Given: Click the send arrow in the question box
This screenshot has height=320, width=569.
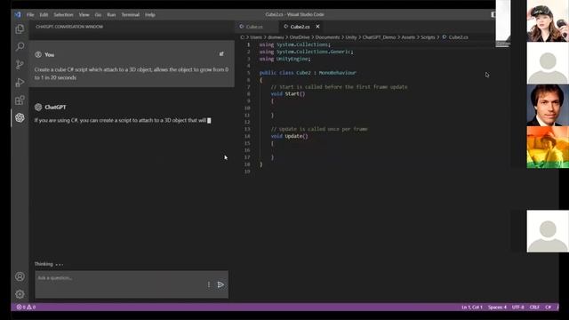Looking at the screenshot, I should (220, 284).
